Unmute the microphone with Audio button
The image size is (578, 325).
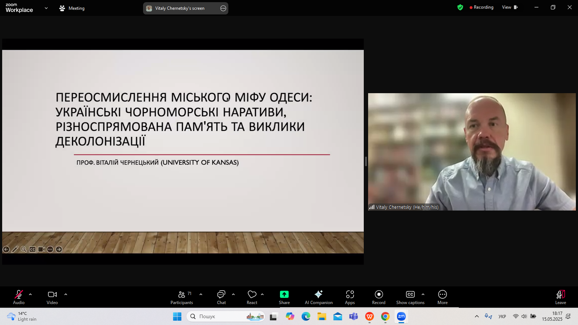(x=19, y=298)
